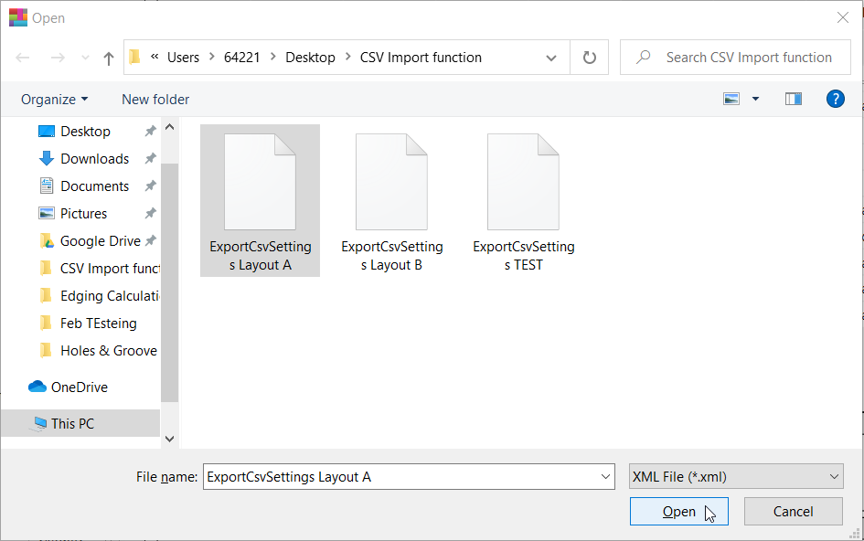The image size is (864, 541).
Task: Click the pin icon next to Desktop
Action: pyautogui.click(x=151, y=131)
